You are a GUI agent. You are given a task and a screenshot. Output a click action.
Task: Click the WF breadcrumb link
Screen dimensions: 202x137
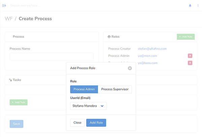9,19
